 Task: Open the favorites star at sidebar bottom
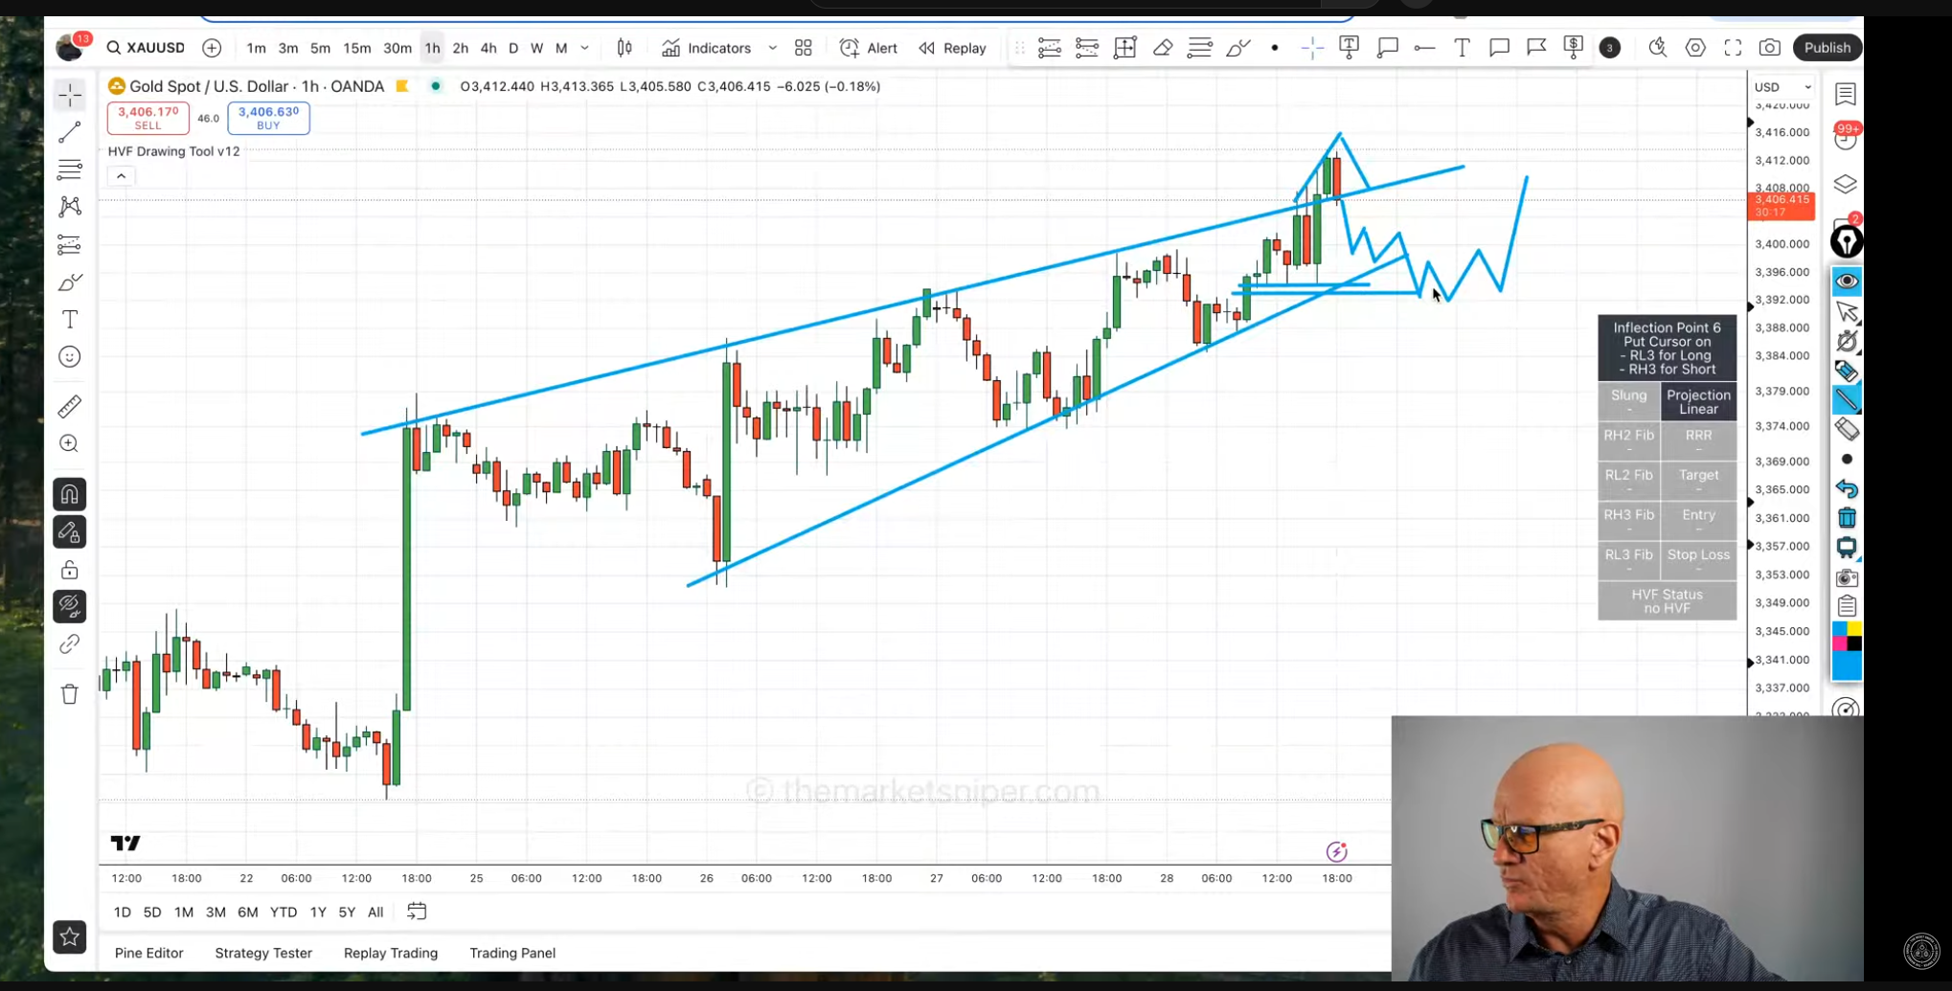pos(70,936)
